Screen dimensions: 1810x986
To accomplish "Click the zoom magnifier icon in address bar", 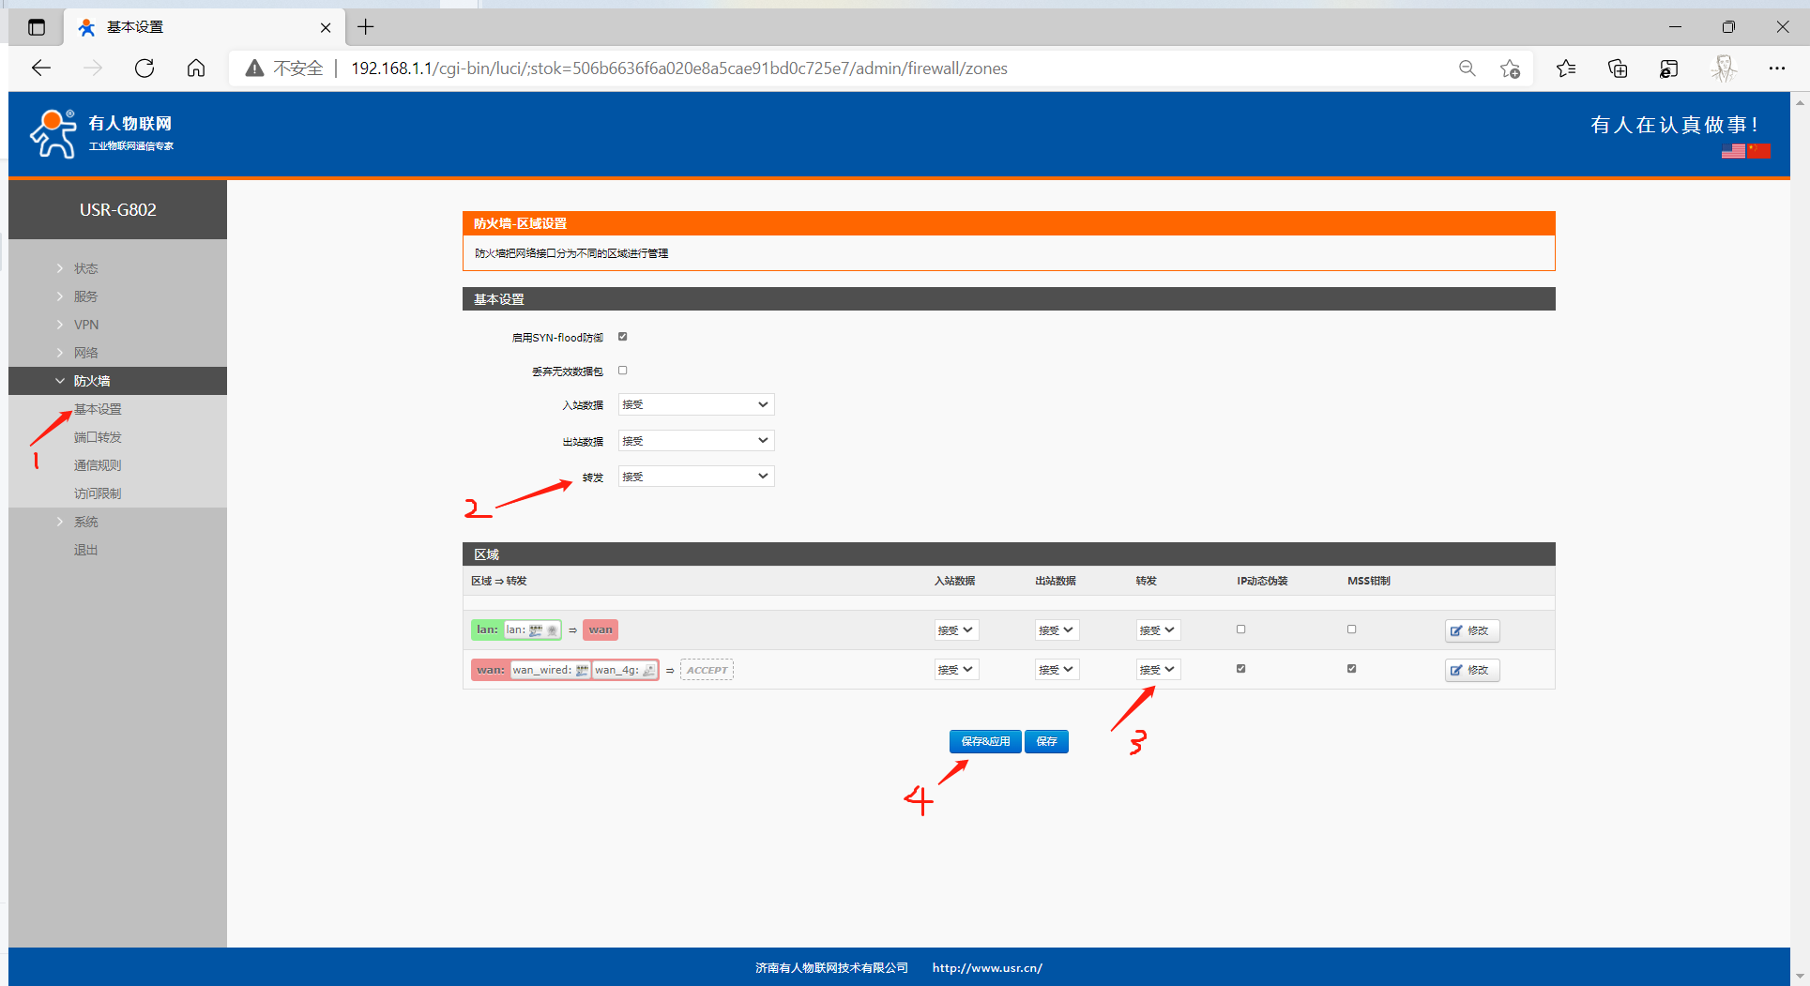I will (1467, 68).
